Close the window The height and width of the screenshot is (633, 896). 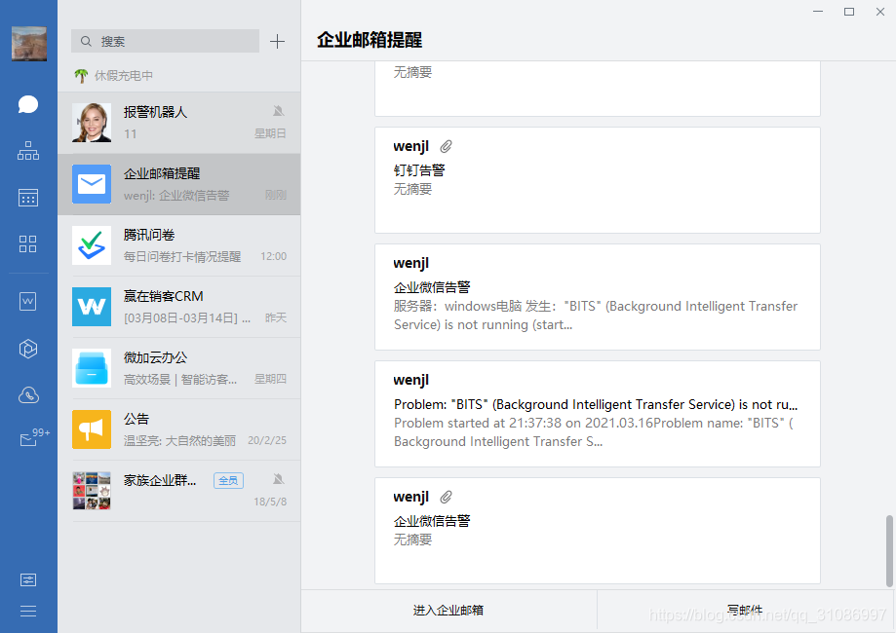[880, 12]
